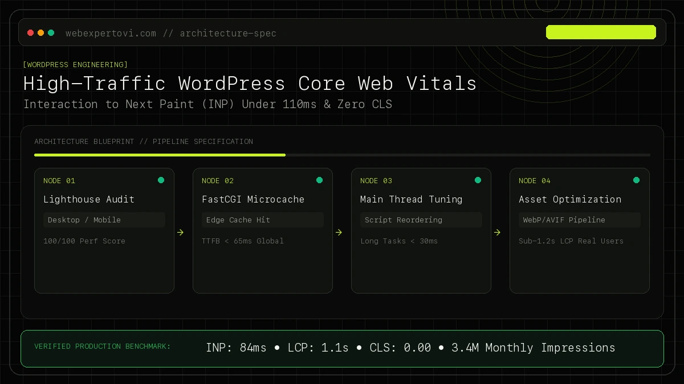Click the green window dot in title bar

click(x=51, y=33)
